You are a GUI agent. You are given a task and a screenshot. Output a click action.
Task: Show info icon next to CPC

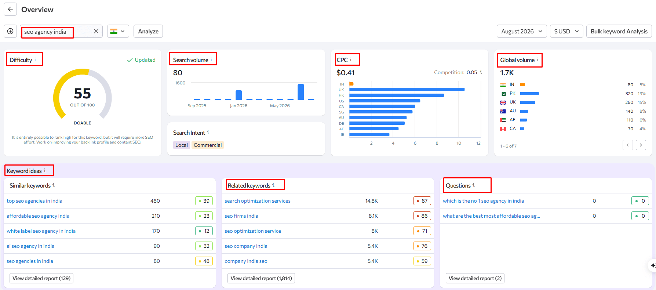coord(351,59)
